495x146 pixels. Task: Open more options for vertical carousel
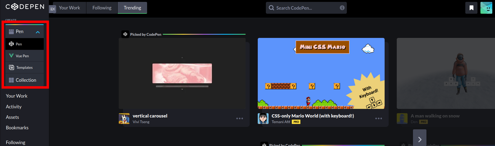coord(239,119)
